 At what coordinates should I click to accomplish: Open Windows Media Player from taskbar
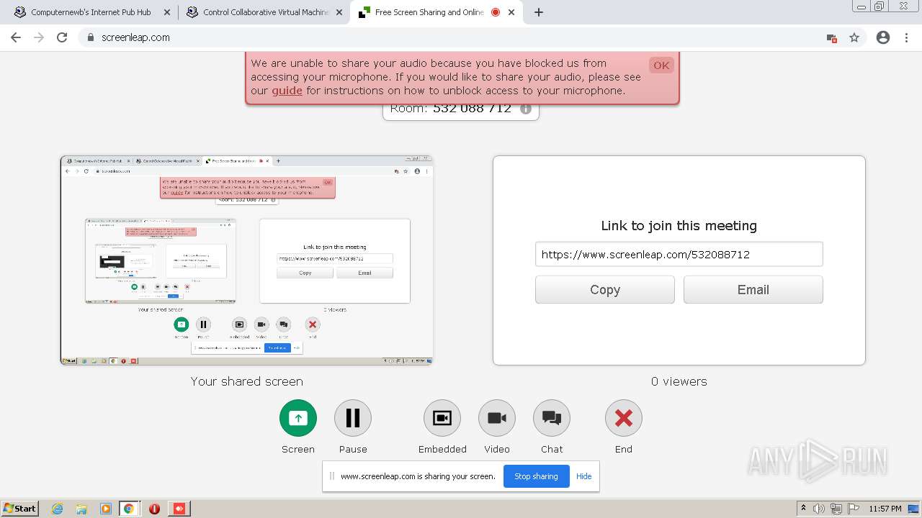coord(106,509)
